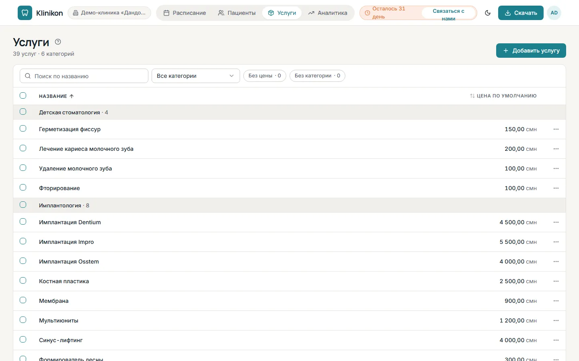Sort the table by Цена по умолчанию
Screen dimensions: 579x361
(x=503, y=96)
